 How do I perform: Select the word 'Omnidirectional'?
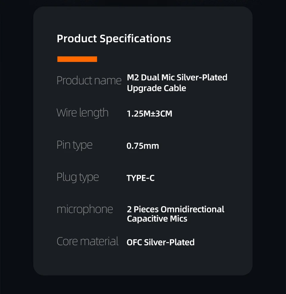tap(192, 209)
